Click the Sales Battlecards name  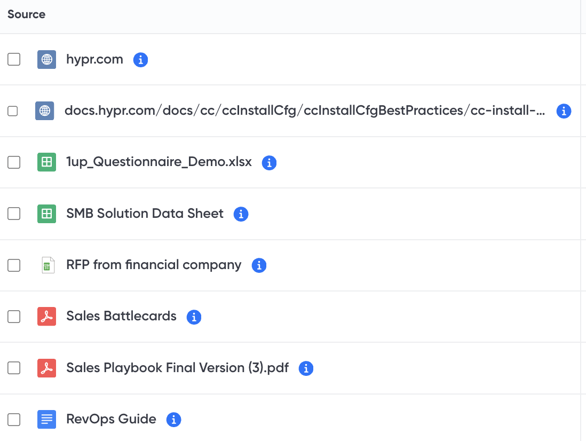click(x=121, y=316)
